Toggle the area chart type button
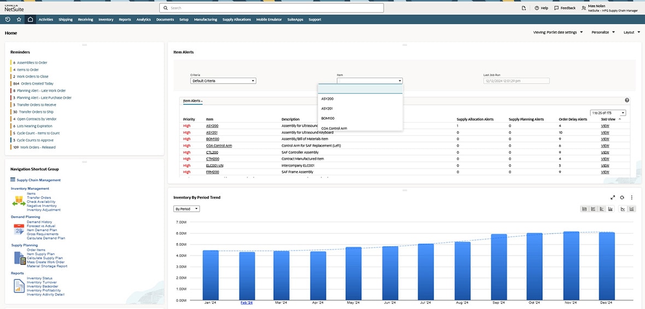 click(632, 209)
